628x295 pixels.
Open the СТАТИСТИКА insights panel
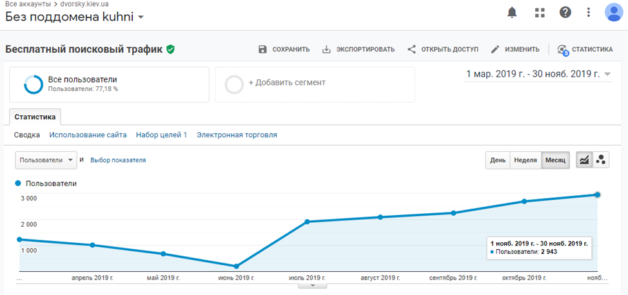pyautogui.click(x=584, y=50)
